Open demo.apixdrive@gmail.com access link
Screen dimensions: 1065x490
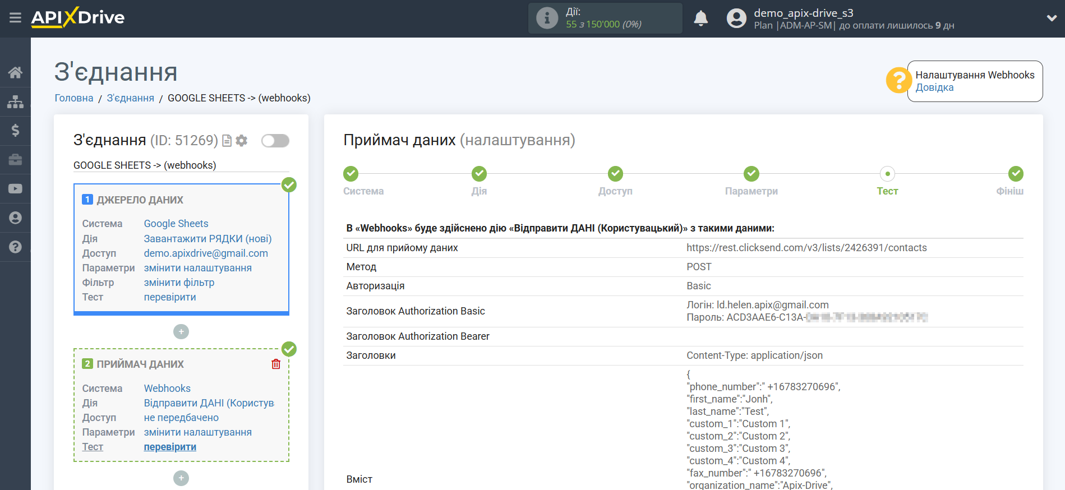pyautogui.click(x=206, y=253)
